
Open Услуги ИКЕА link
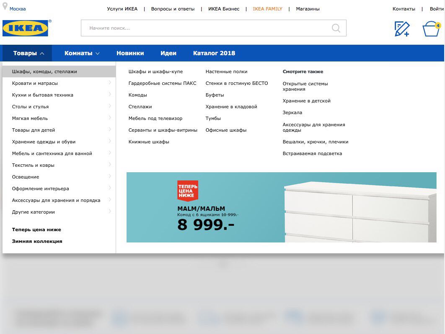tap(122, 9)
